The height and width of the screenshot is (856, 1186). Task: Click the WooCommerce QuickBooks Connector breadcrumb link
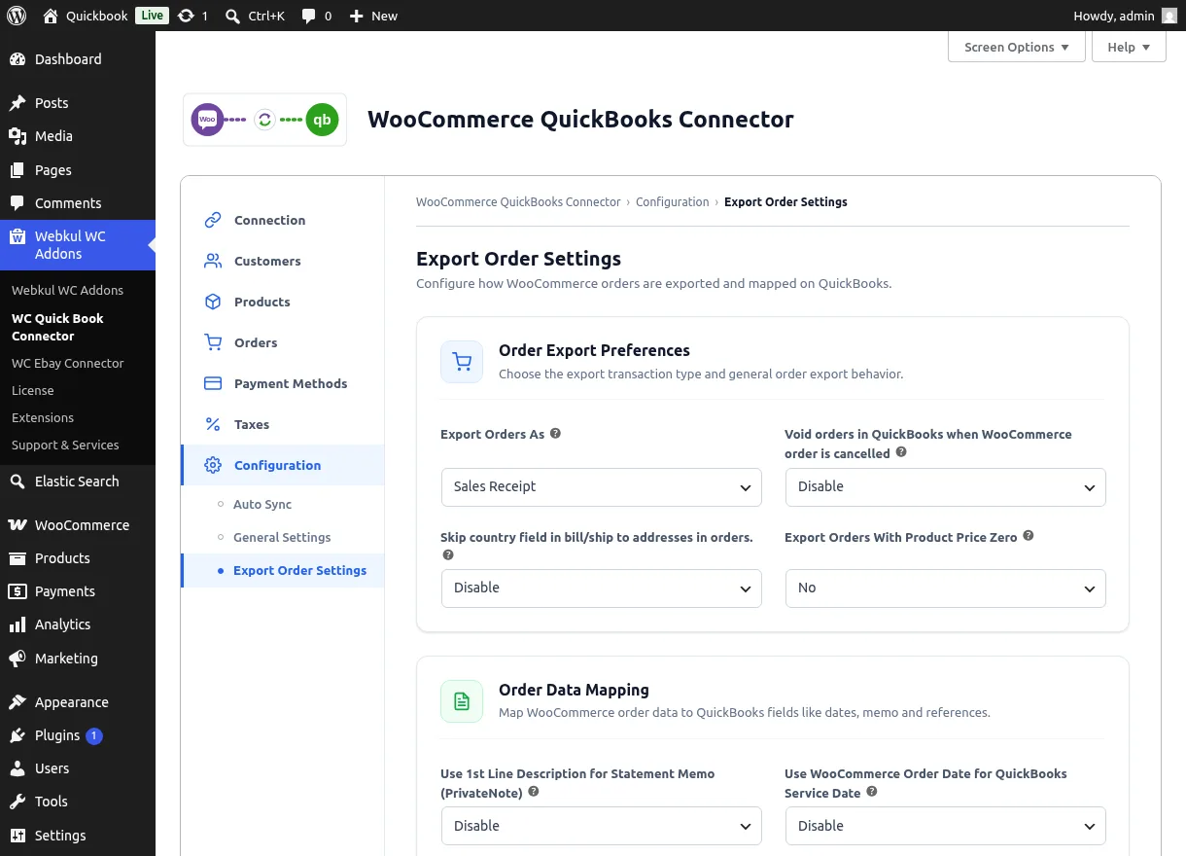518,202
